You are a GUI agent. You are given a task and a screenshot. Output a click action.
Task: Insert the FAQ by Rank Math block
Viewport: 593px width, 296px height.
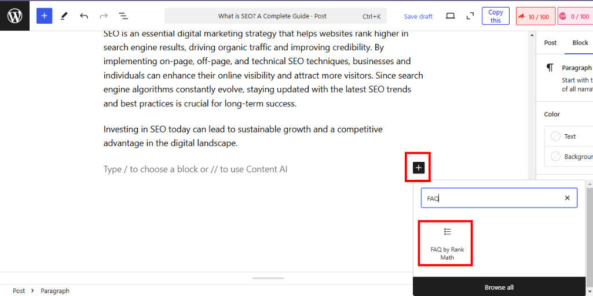447,244
